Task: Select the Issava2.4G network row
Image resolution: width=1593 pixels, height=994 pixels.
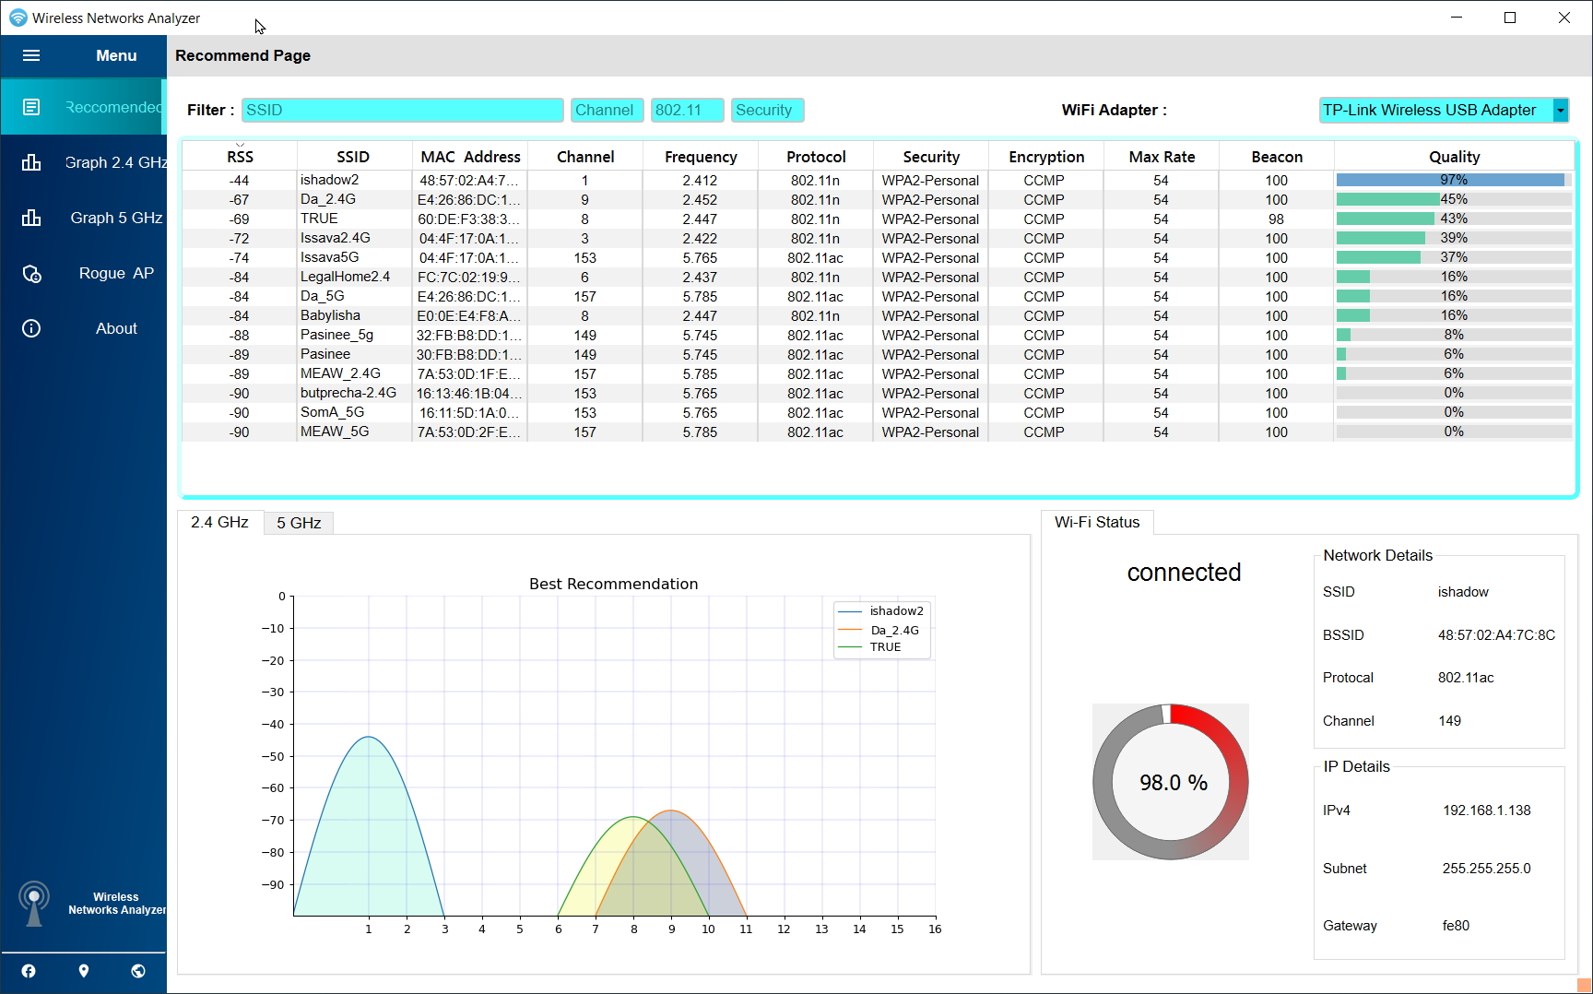Action: tap(878, 238)
